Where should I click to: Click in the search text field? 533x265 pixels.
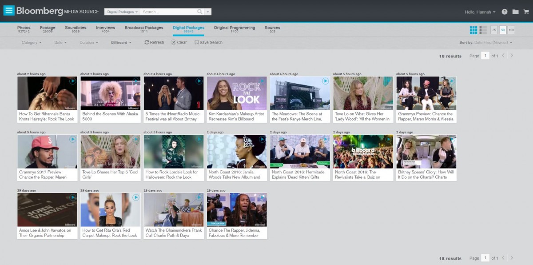coord(169,12)
